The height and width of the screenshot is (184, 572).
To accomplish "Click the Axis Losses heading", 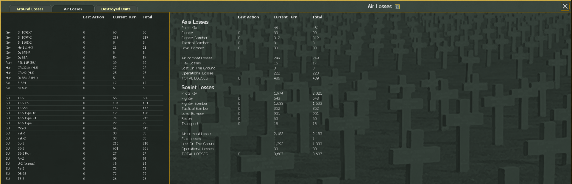I will (x=195, y=22).
